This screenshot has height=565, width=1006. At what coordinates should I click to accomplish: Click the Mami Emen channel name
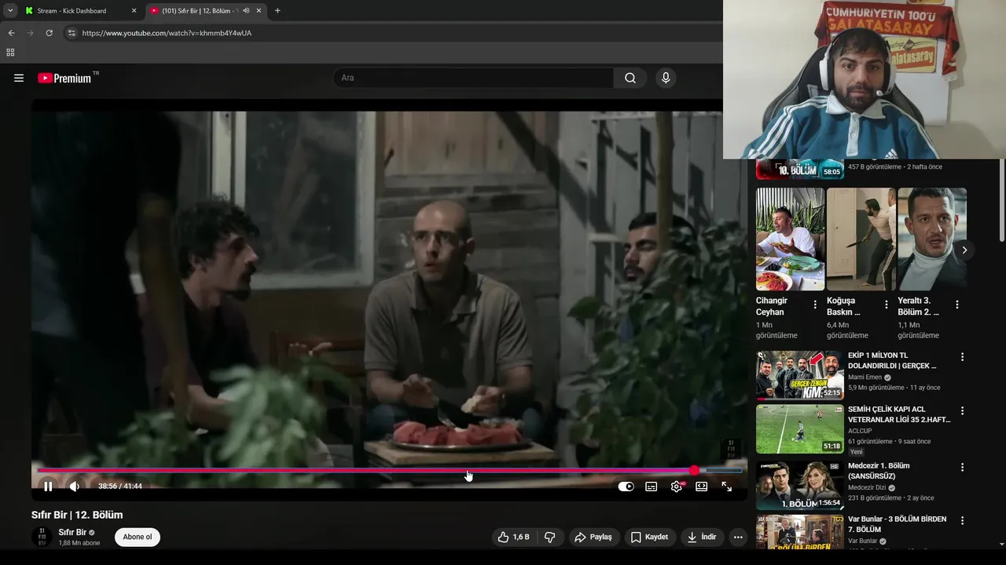[865, 377]
